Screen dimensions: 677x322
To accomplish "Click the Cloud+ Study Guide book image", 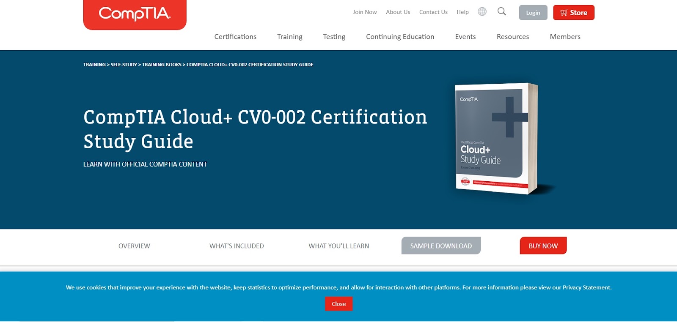I will click(497, 139).
